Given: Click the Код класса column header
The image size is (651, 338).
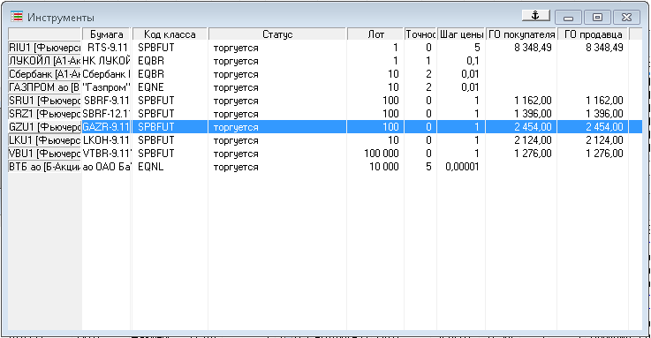Looking at the screenshot, I should [x=170, y=34].
